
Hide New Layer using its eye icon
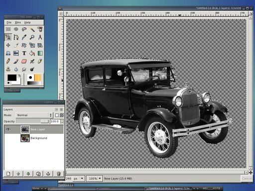[x=8, y=129]
